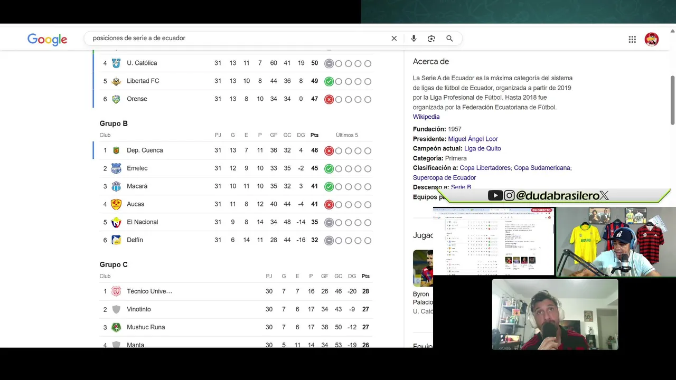Click the Últimos 5 column header
The width and height of the screenshot is (676, 380).
(x=347, y=135)
